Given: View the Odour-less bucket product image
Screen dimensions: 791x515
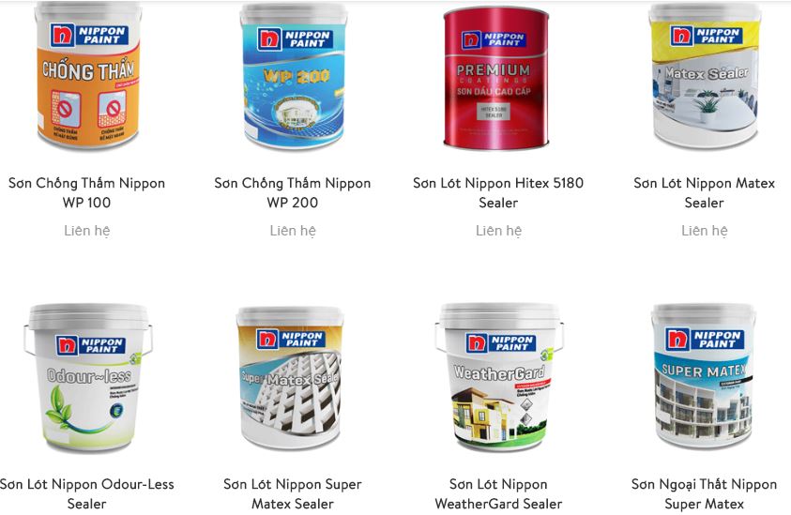Looking at the screenshot, I should (87, 378).
